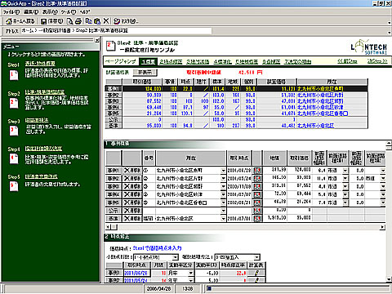The image size is (392, 294).
Task: Click the LANTECH Software logo
Action: click(x=368, y=47)
